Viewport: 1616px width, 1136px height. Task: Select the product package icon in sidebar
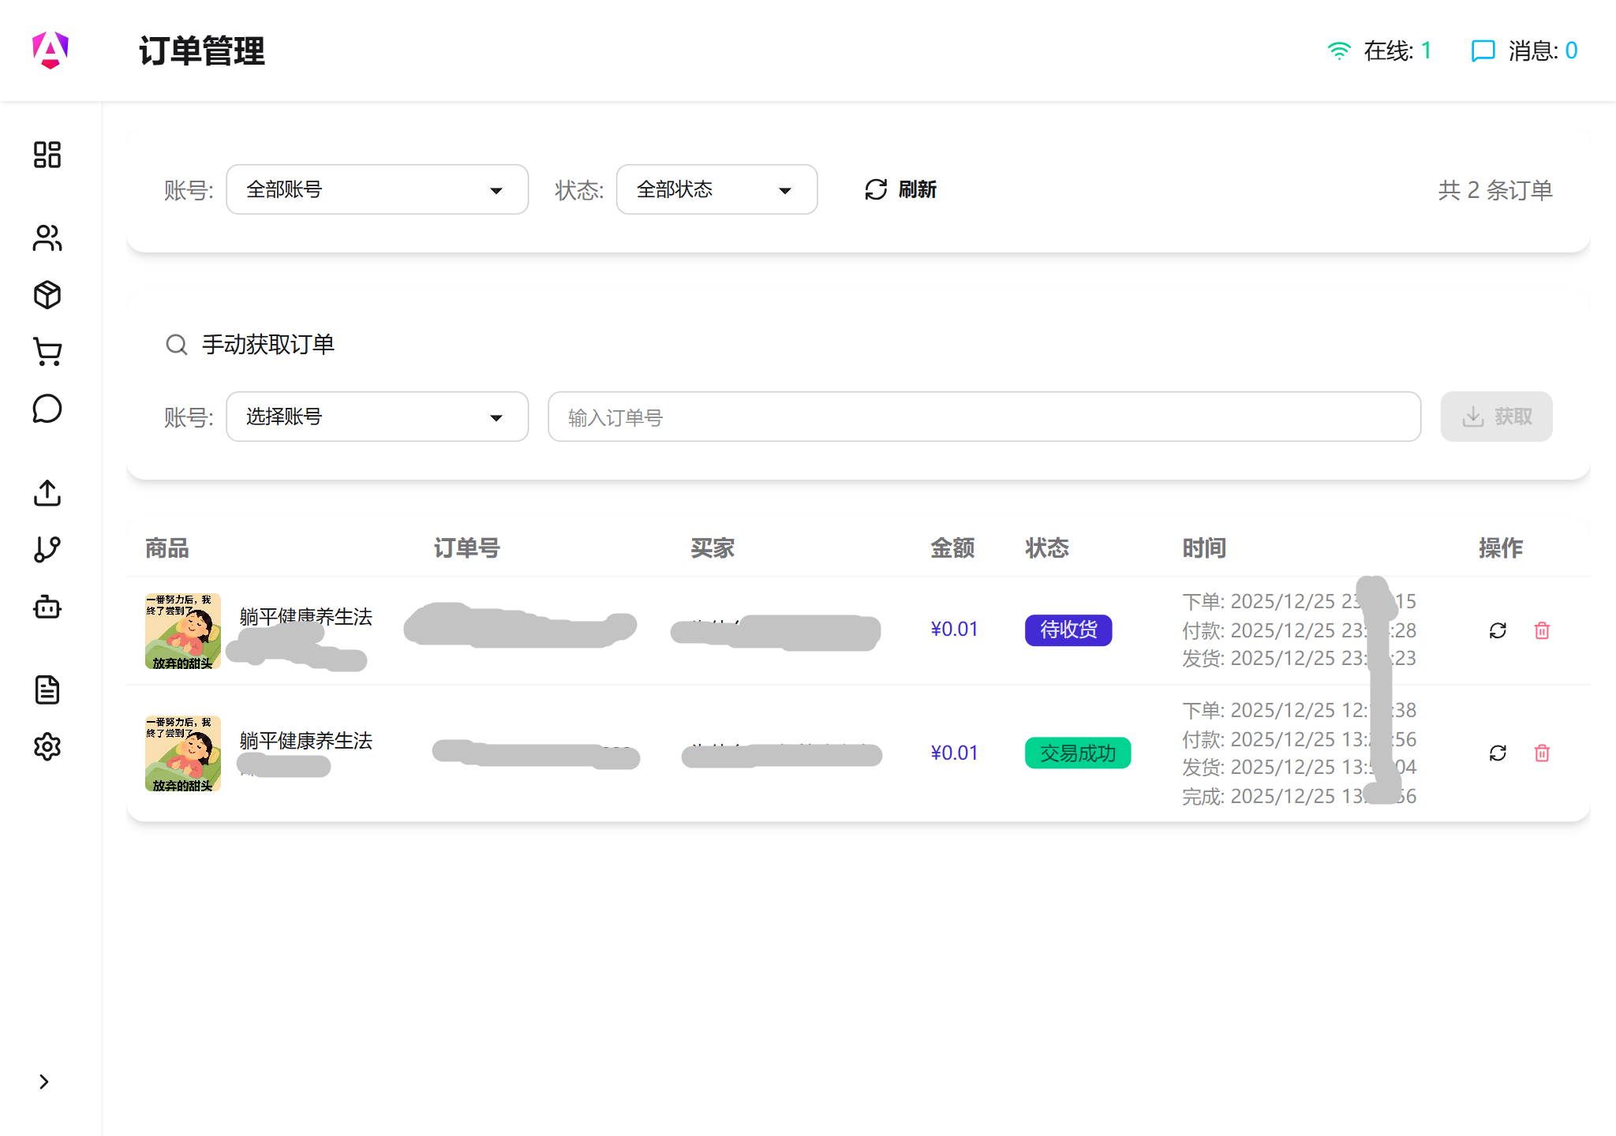click(x=47, y=295)
